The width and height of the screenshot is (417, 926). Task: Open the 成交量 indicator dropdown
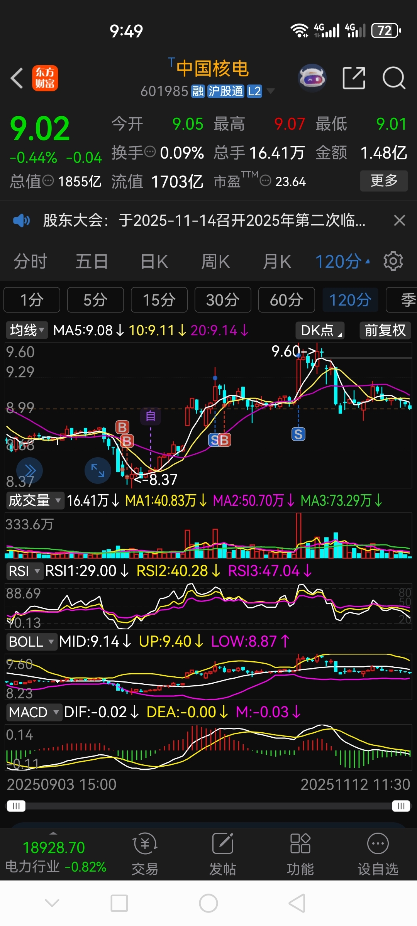tap(34, 500)
